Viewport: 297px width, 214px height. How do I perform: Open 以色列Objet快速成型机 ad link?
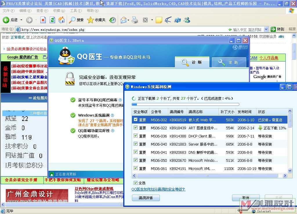(x=94, y=188)
